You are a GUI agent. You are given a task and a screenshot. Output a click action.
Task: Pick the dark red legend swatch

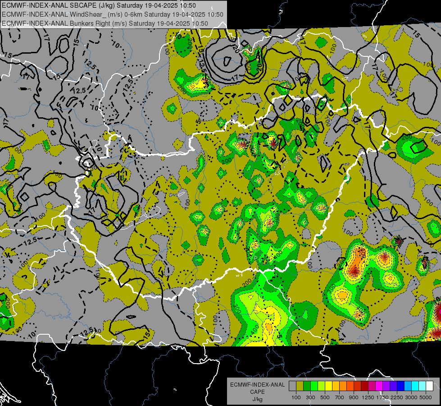[365, 386]
